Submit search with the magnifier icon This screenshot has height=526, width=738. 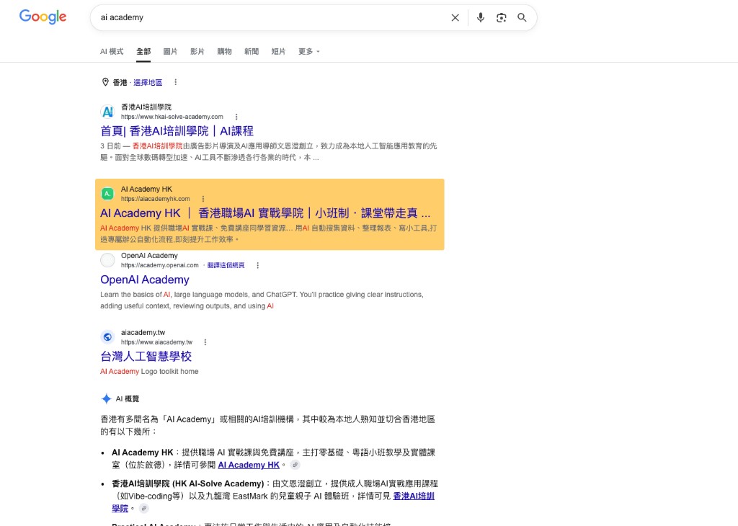(522, 17)
